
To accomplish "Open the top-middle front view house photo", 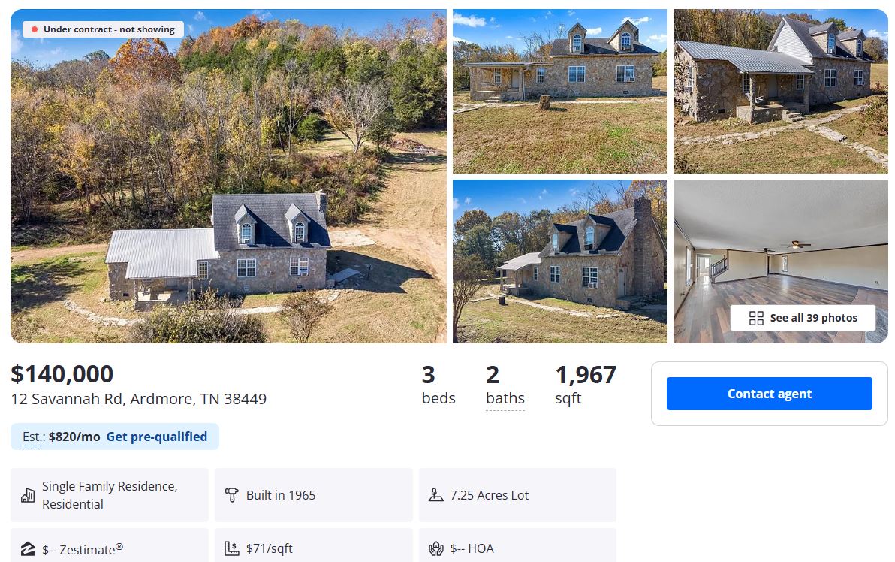I will (x=559, y=91).
